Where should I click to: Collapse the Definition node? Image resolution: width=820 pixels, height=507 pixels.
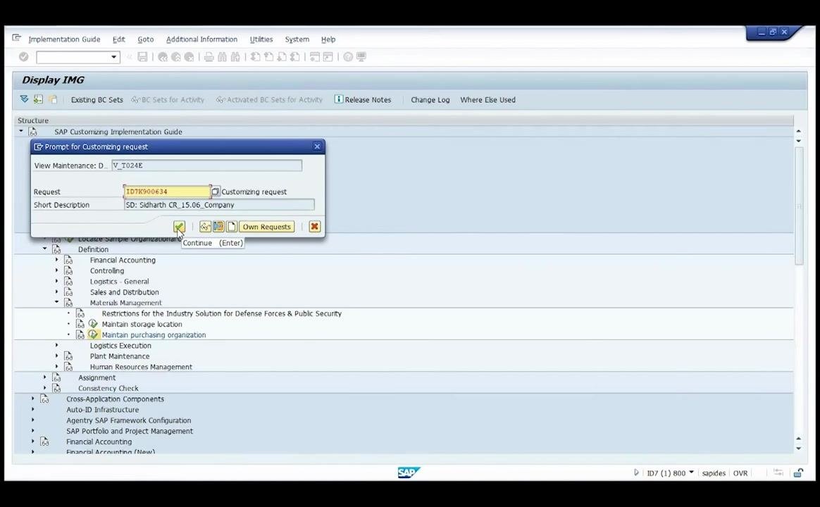point(44,249)
